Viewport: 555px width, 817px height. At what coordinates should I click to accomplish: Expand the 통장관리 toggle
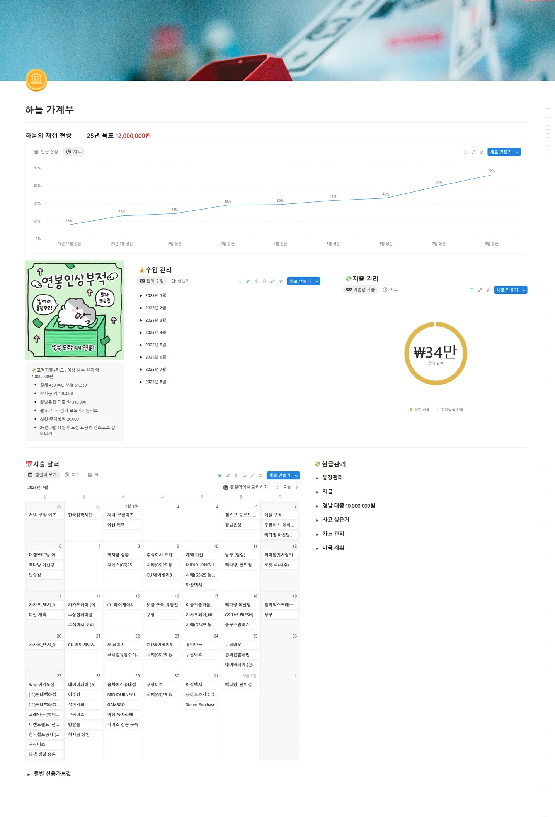tap(317, 478)
